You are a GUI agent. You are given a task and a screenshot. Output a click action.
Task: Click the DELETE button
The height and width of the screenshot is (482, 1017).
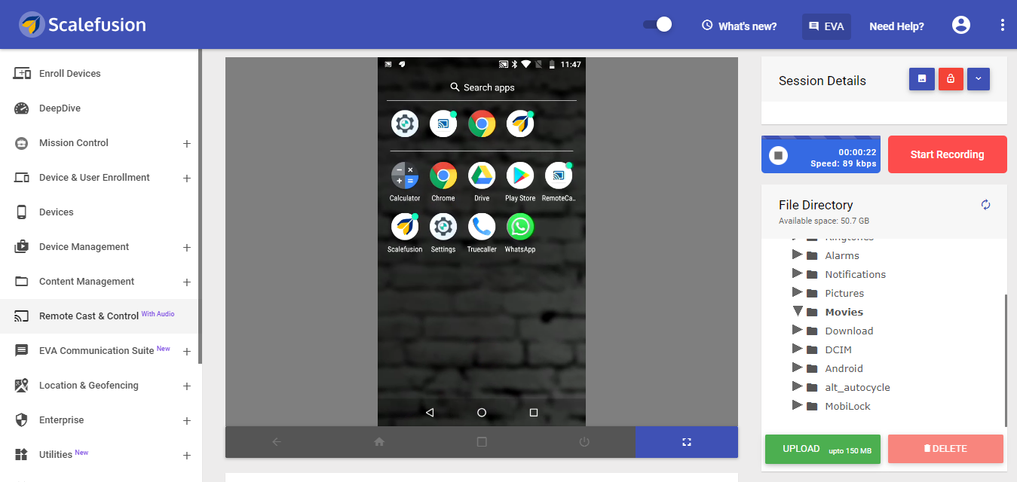coord(945,449)
